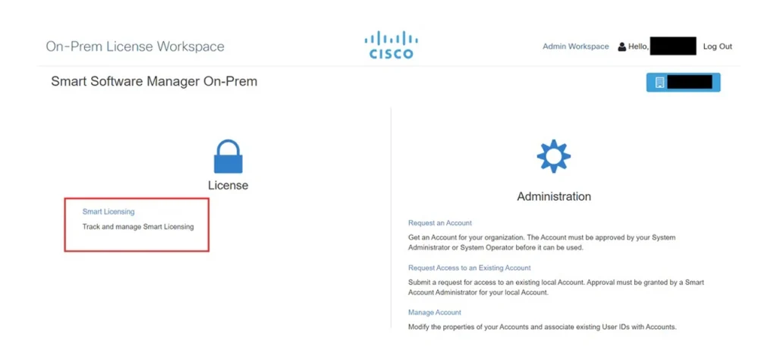The image size is (777, 357).
Task: Log out using the Log Out link
Action: point(717,47)
